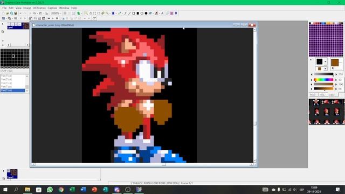Open the green toolbar icon's dropdown arrow

(x=81, y=13)
